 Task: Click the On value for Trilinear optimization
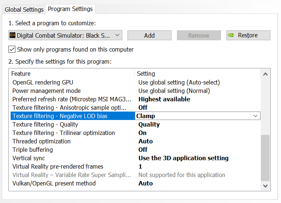(x=143, y=133)
